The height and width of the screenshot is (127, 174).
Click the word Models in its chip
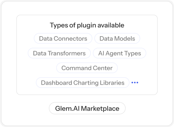[124, 39]
